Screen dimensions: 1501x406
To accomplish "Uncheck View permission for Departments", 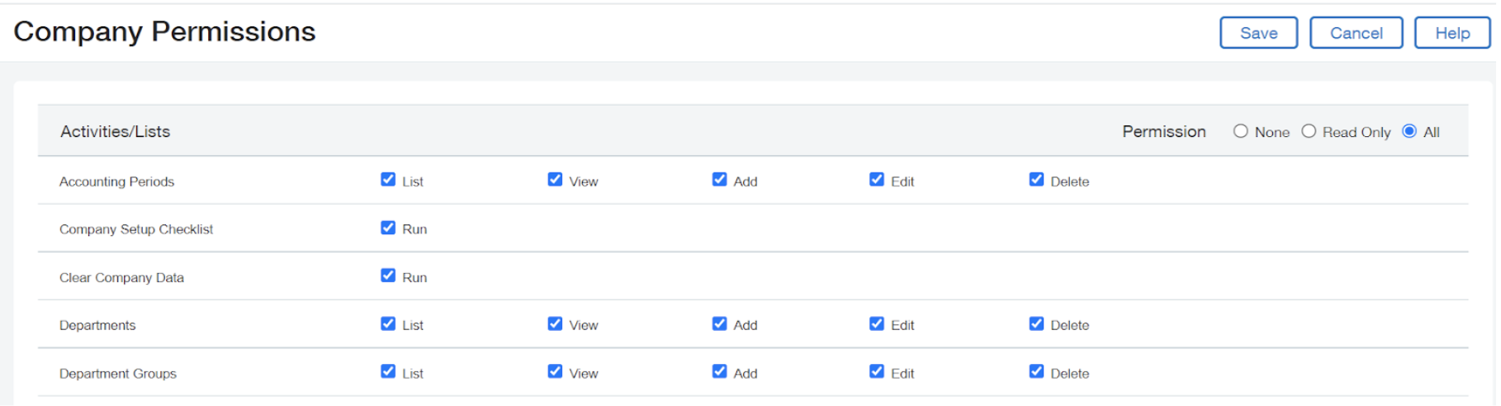I will pos(555,323).
